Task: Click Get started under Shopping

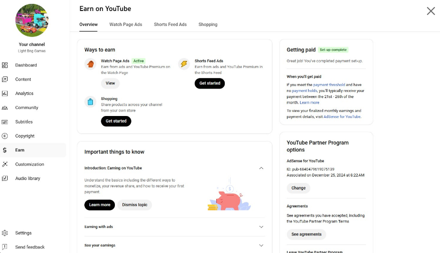Action: [116, 121]
